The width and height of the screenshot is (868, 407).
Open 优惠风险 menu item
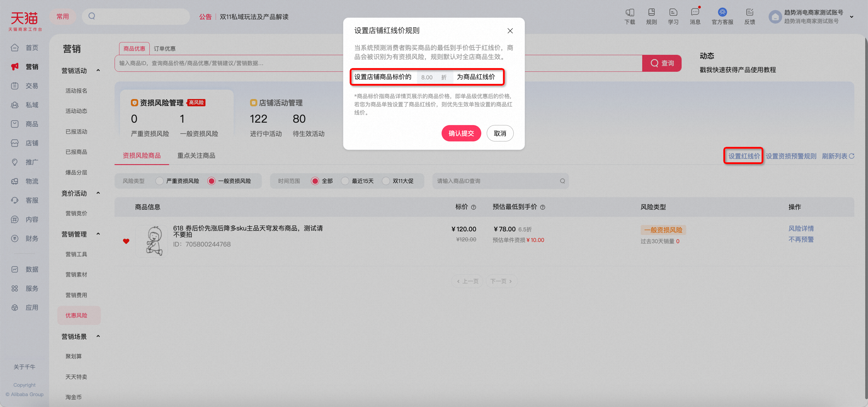[x=79, y=316]
